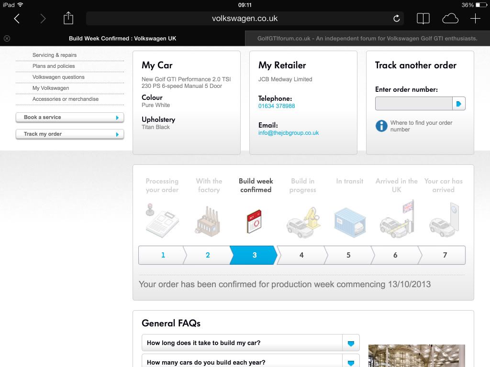This screenshot has height=367, width=490.
Task: Reload the page with refresh icon
Action: coord(396,19)
